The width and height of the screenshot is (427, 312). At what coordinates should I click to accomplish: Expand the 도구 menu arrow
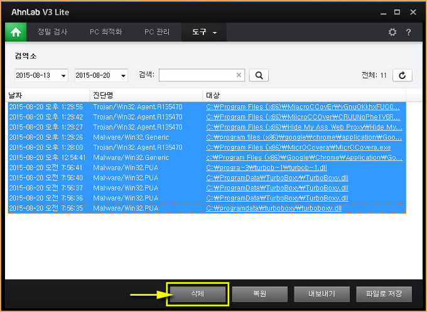(x=215, y=33)
